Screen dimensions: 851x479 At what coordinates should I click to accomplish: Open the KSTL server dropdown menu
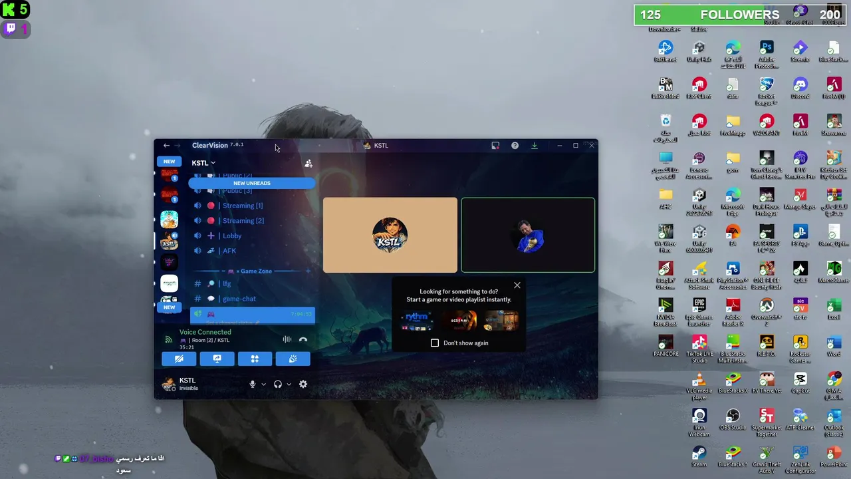coord(203,163)
